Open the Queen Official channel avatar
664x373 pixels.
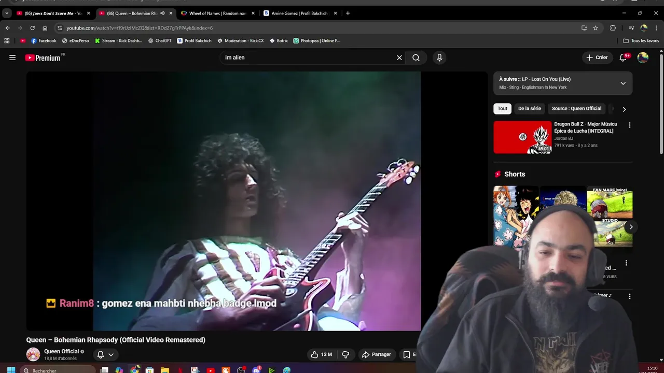[33, 354]
